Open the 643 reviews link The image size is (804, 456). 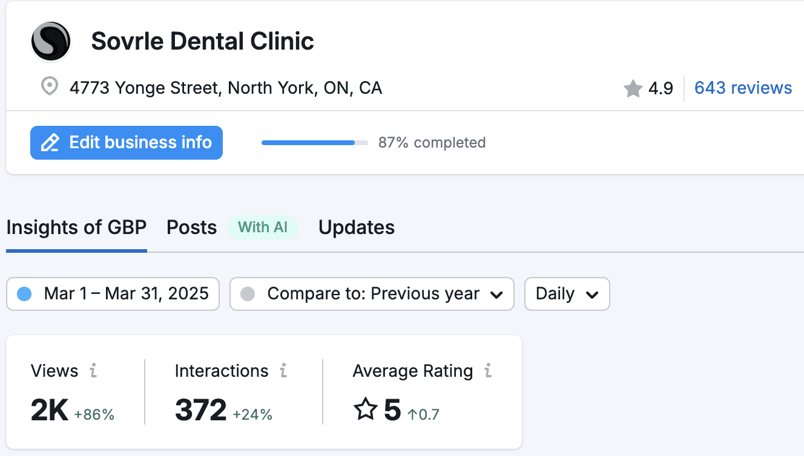point(742,88)
